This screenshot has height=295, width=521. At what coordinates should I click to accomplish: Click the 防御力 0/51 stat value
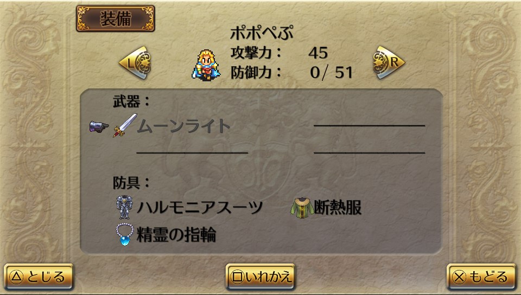(331, 73)
